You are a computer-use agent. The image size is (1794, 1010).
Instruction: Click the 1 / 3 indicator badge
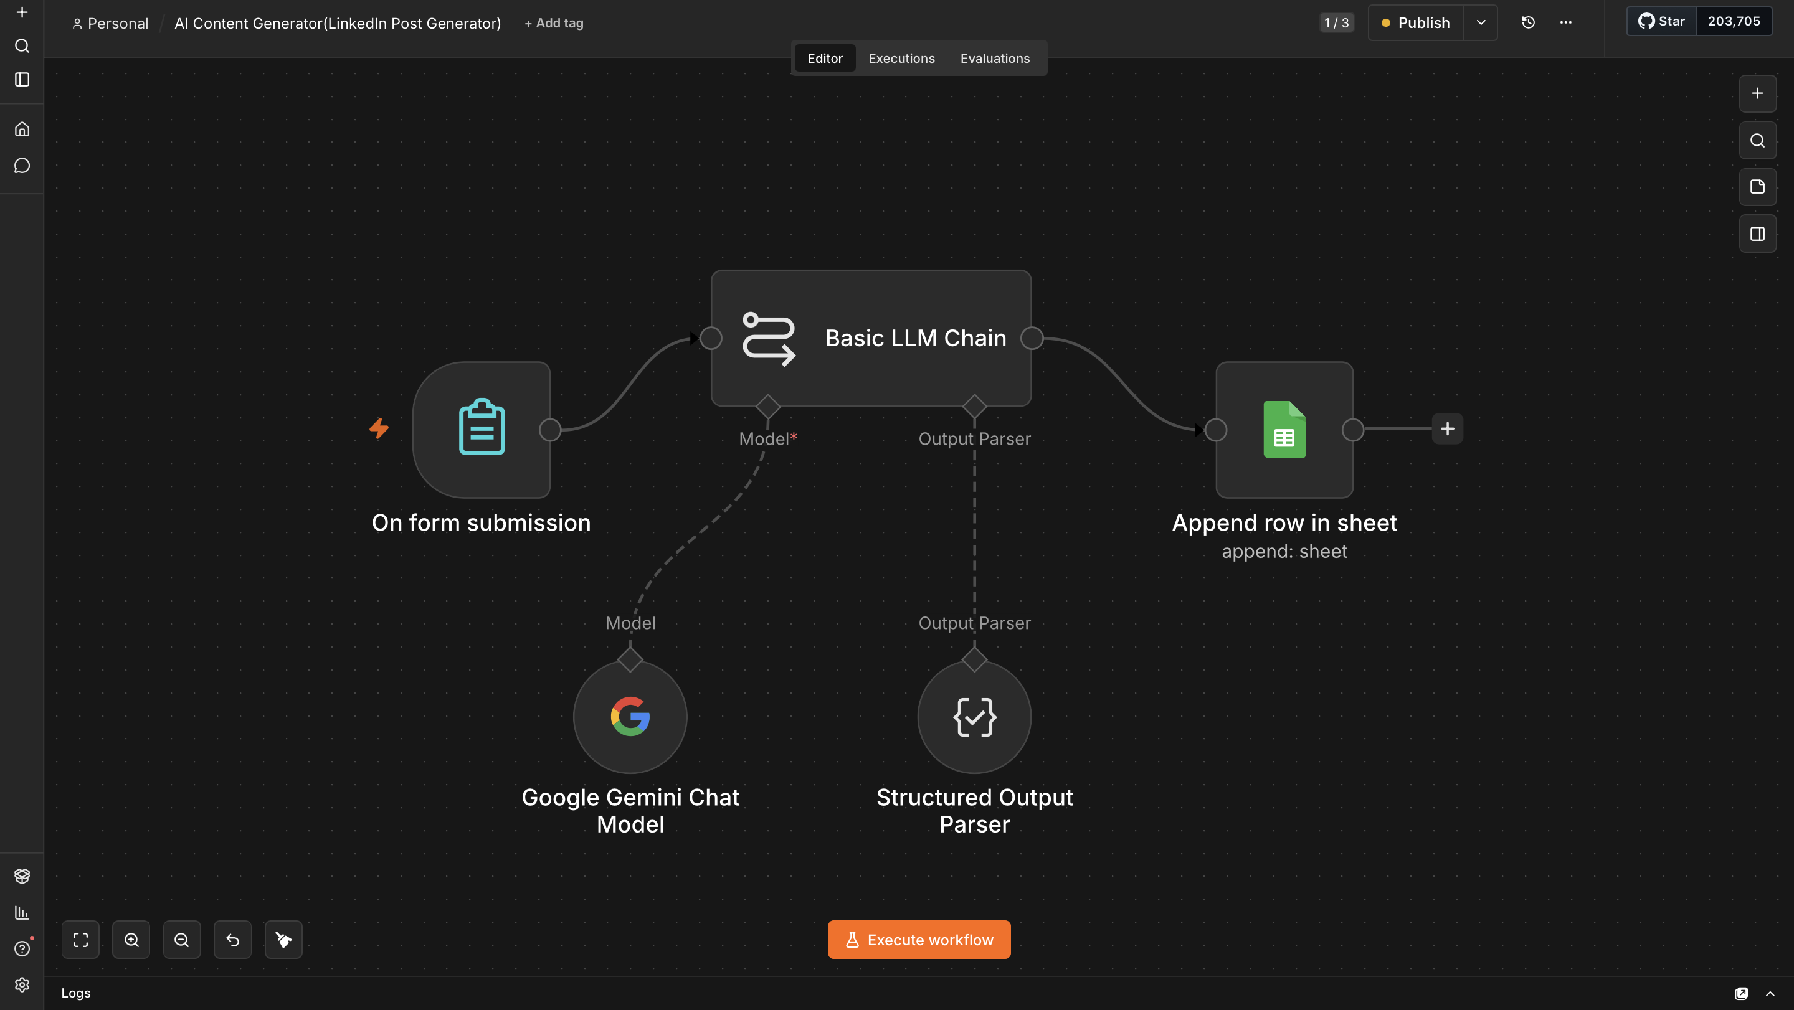(x=1336, y=22)
